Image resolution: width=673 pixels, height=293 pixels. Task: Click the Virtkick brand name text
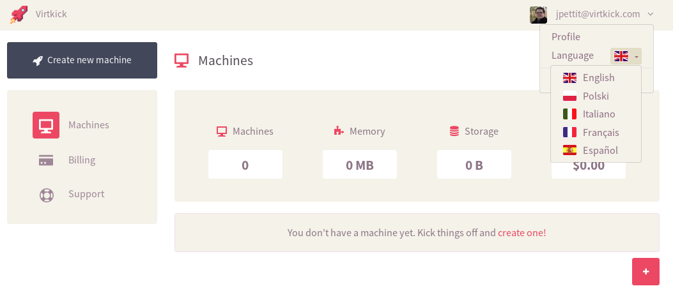(x=51, y=14)
